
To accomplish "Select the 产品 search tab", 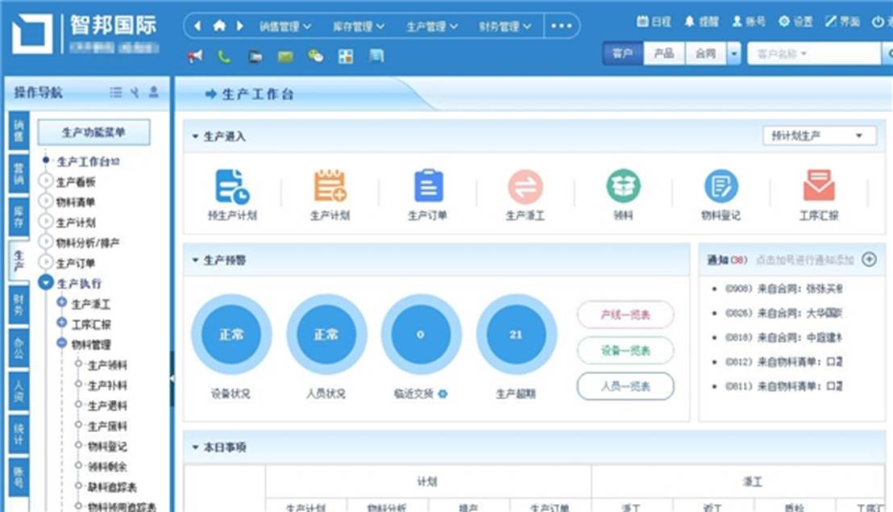I will [x=663, y=53].
